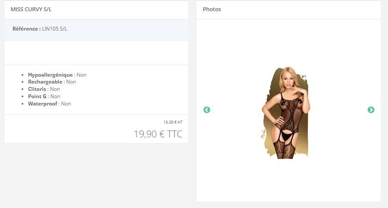
Task: Click the Non value beside Waterproof
Action: pos(66,104)
